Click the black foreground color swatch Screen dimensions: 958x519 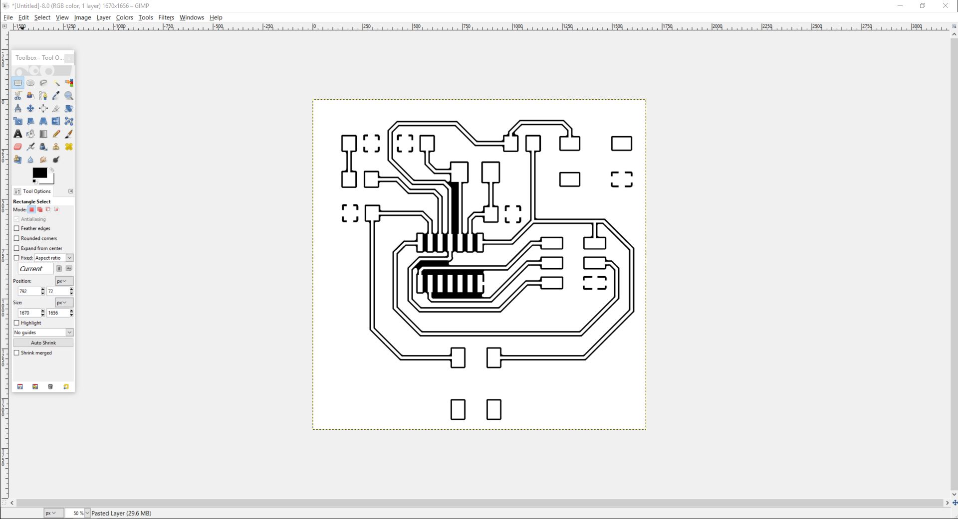click(39, 173)
